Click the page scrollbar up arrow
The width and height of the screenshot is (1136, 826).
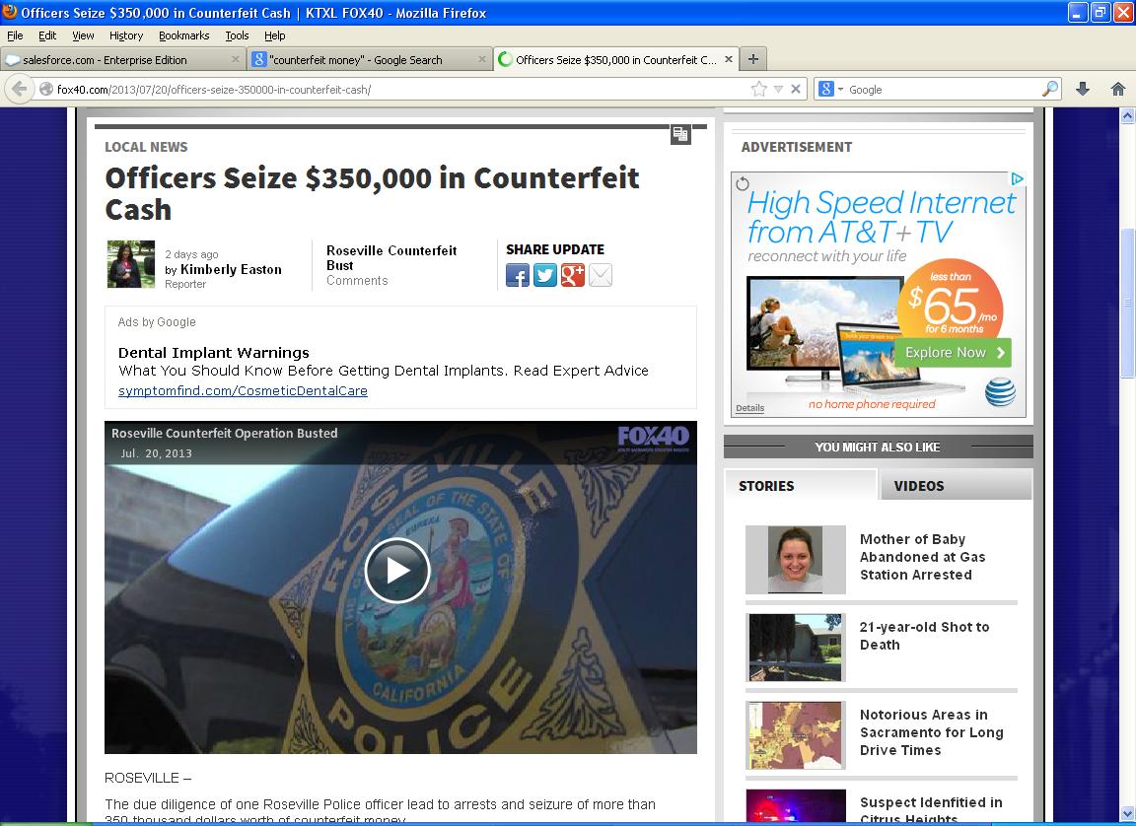pos(1127,115)
